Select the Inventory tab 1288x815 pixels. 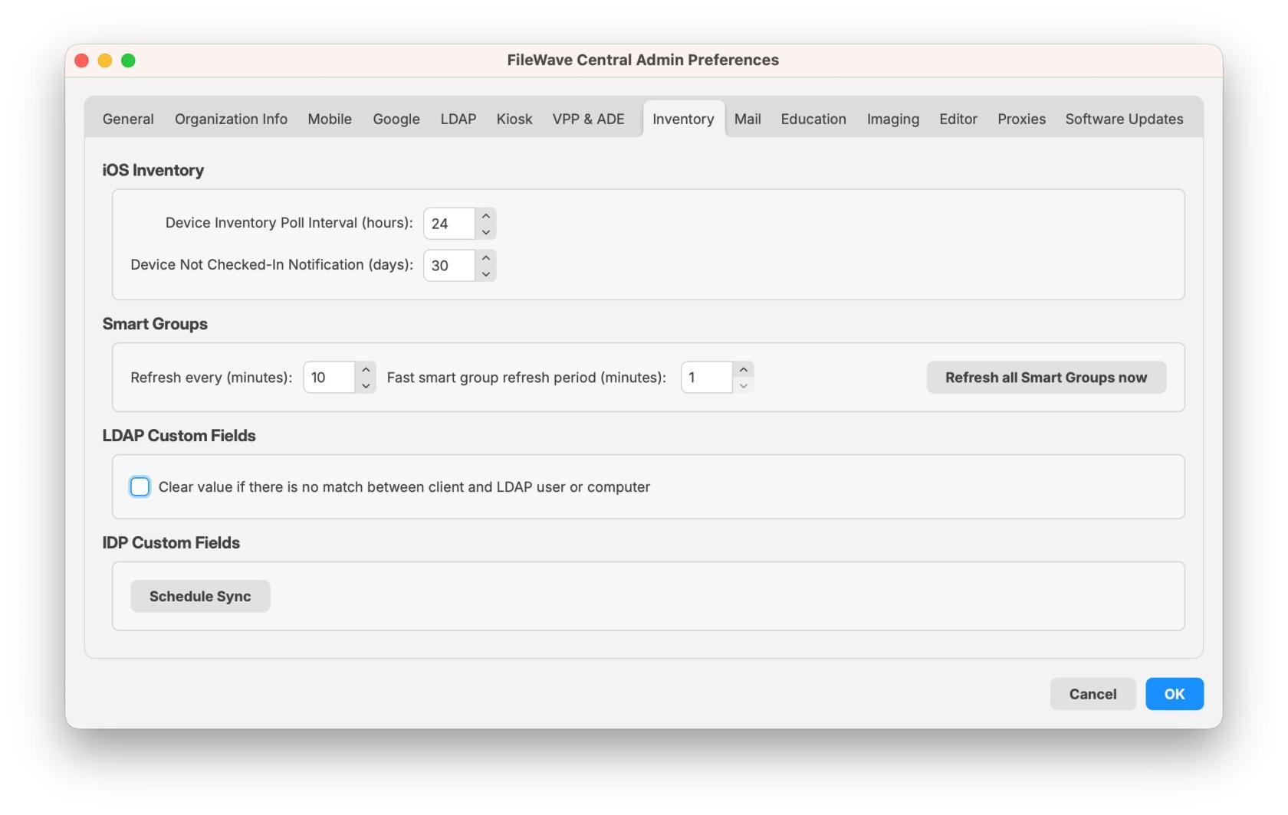point(683,119)
